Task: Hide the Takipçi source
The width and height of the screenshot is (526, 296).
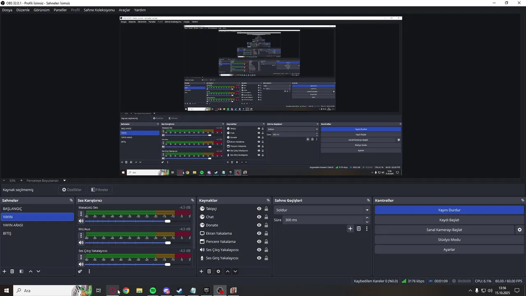Action: [x=259, y=209]
